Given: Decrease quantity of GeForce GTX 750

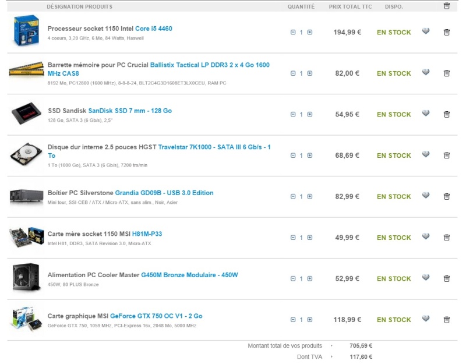Looking at the screenshot, I should (293, 319).
